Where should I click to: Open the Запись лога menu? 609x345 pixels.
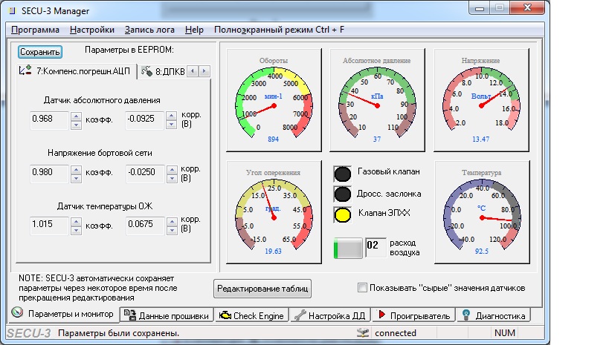point(149,30)
